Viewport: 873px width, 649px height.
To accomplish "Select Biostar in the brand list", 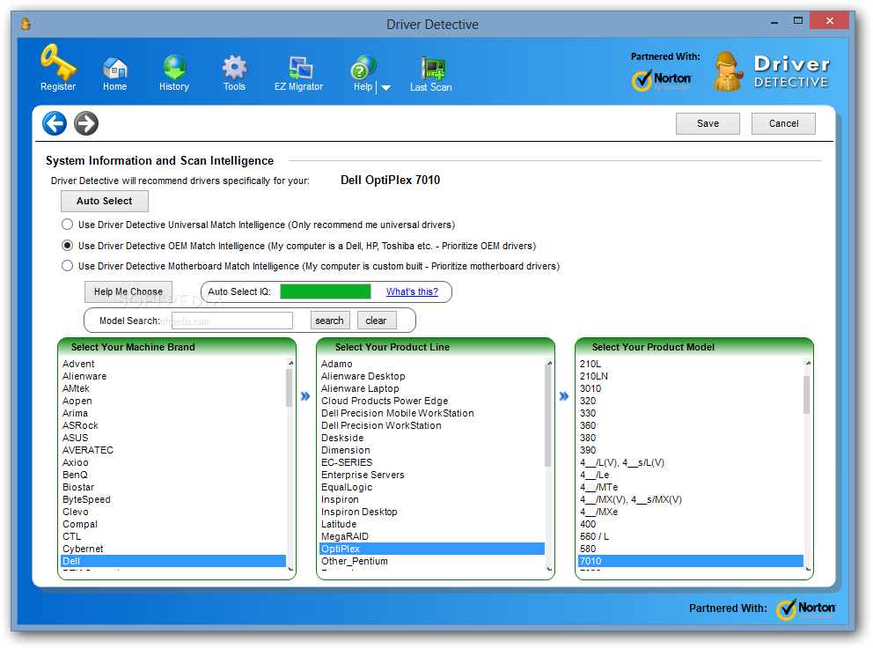I will pos(173,487).
